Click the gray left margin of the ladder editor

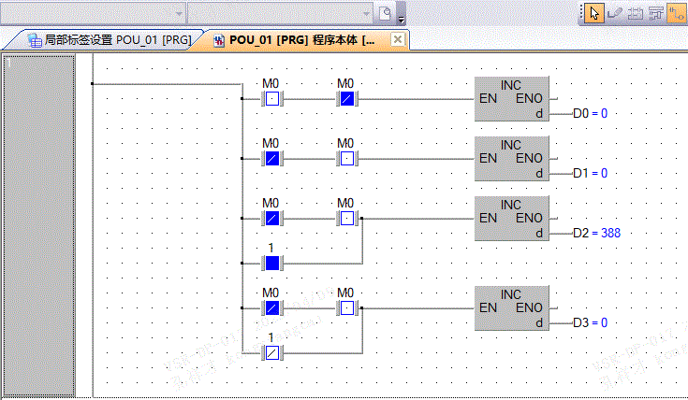pos(38,224)
